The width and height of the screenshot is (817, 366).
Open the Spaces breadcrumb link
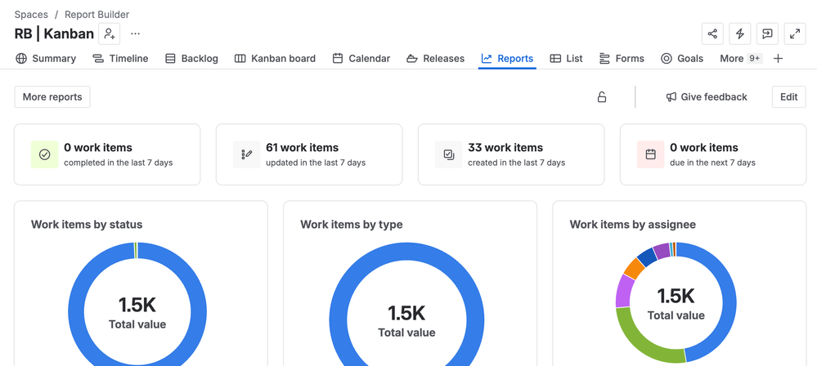click(x=31, y=15)
